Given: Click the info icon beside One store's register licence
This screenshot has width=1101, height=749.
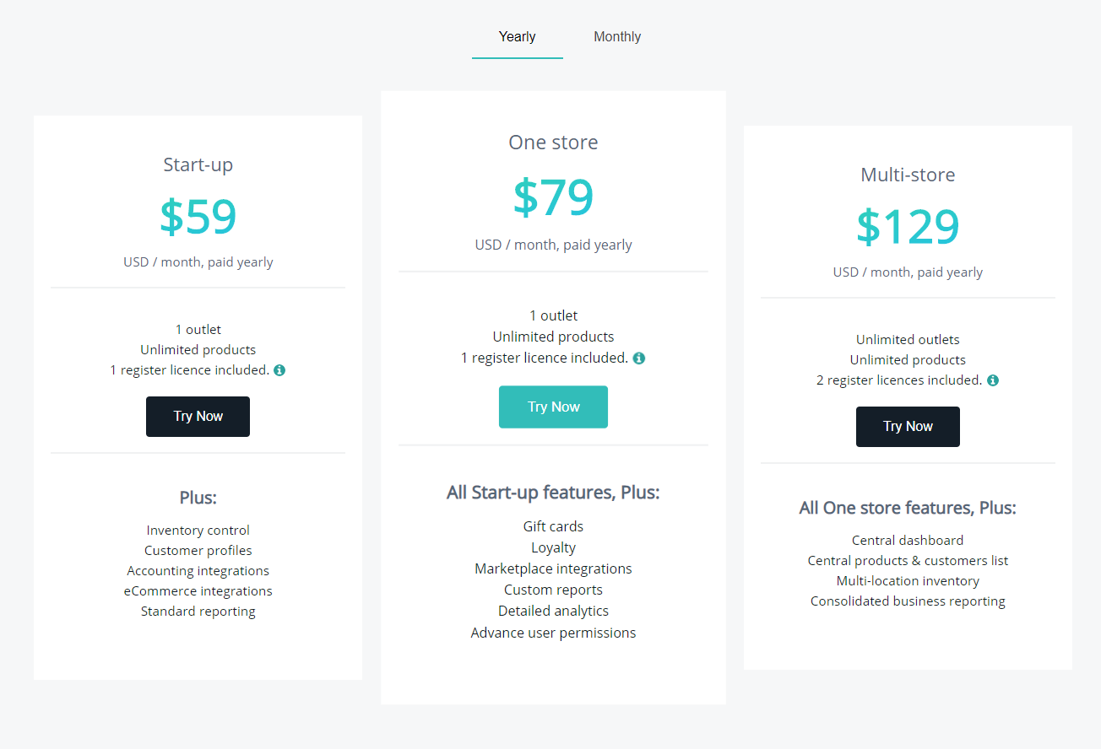Looking at the screenshot, I should click(638, 358).
